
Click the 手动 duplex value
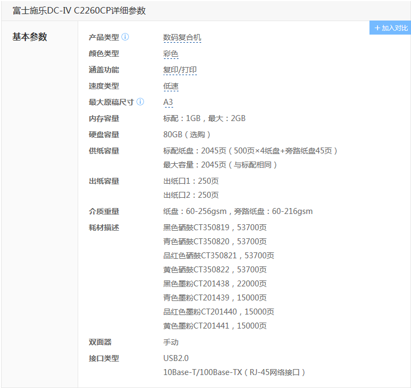pyautogui.click(x=171, y=342)
